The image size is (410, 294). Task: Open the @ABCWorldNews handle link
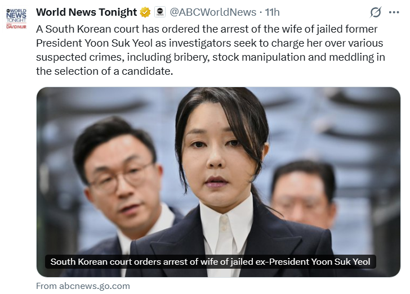pos(213,12)
